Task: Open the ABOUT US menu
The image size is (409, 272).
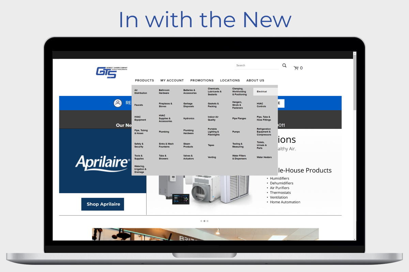Action: [255, 81]
